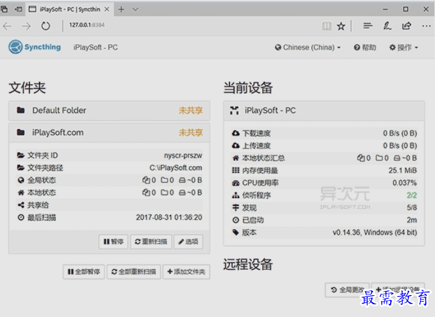Open reading view book icon

coord(326,26)
